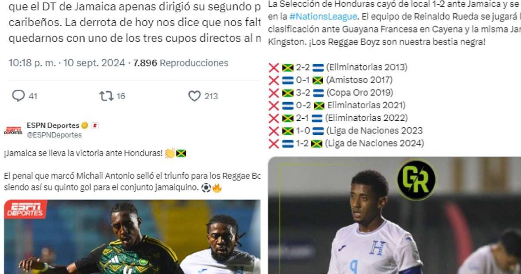Open the ESPN Deportes profile avatar logo
The width and height of the screenshot is (521, 274).
(x=13, y=130)
